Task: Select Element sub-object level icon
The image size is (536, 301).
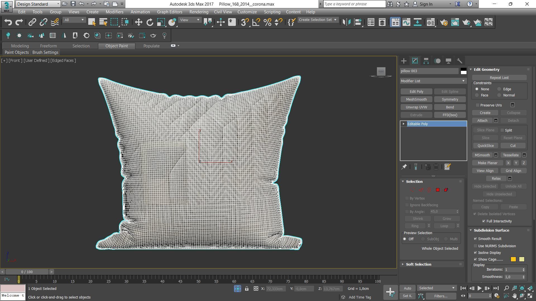Action: [x=446, y=190]
